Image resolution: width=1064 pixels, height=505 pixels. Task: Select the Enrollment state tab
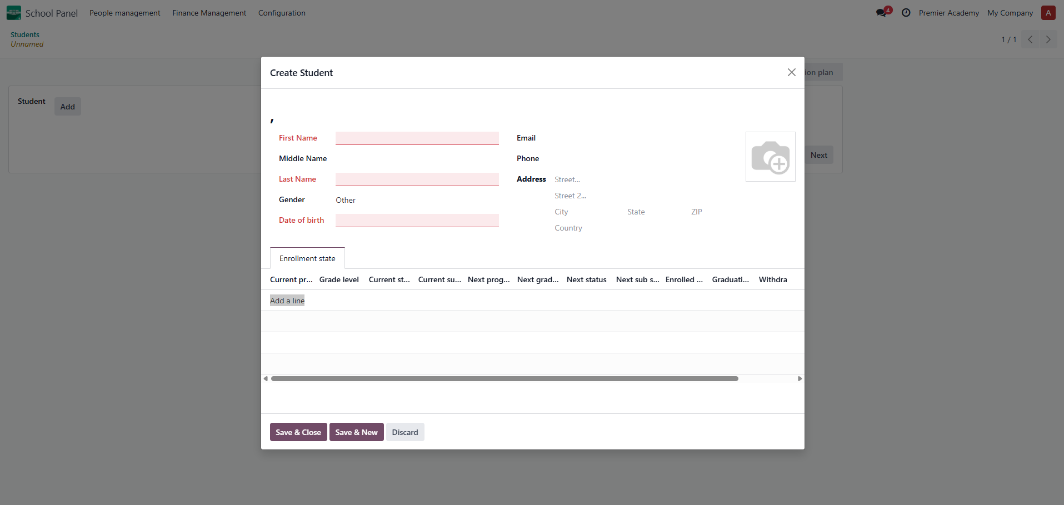307,258
